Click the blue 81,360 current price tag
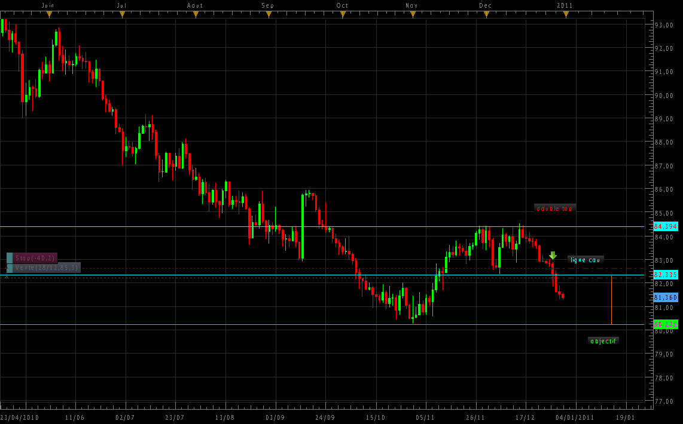The height and width of the screenshot is (424, 683). pyautogui.click(x=666, y=297)
